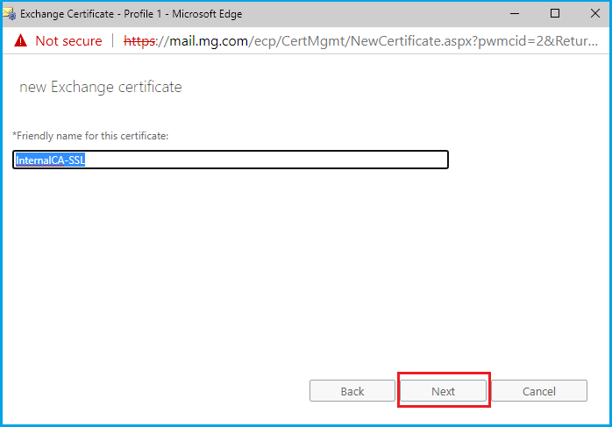612x427 pixels.
Task: Close the Exchange Certificate window
Action: (x=594, y=14)
